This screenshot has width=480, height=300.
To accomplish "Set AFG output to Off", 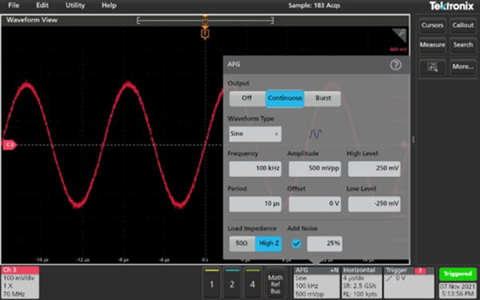I will (247, 98).
